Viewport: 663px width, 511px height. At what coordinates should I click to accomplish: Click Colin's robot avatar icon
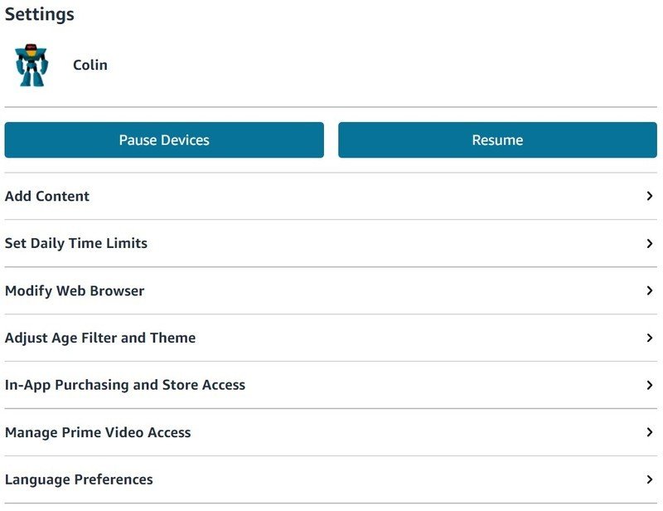click(31, 66)
